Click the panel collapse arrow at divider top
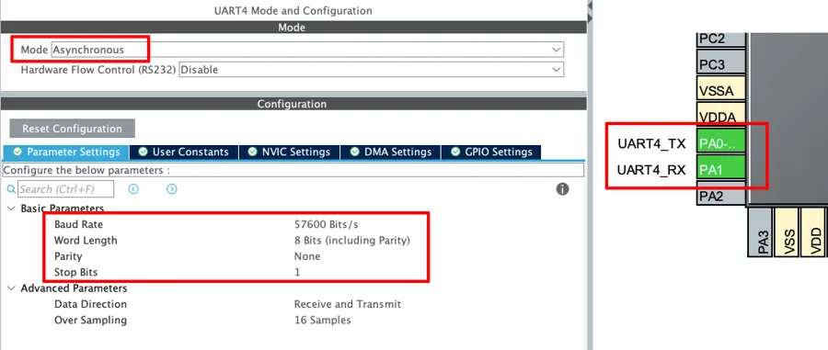Screen dimensions: 828x350 [591, 6]
